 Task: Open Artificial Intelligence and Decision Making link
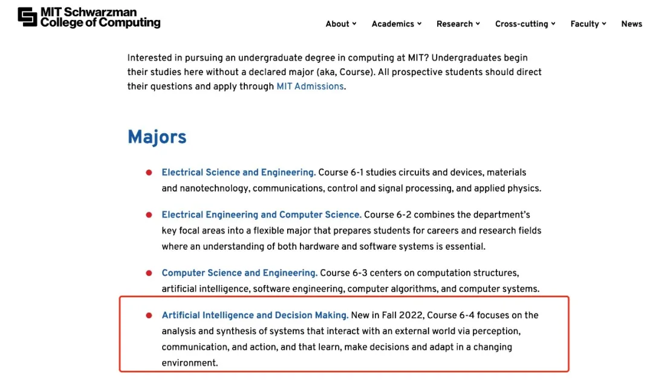coord(255,315)
